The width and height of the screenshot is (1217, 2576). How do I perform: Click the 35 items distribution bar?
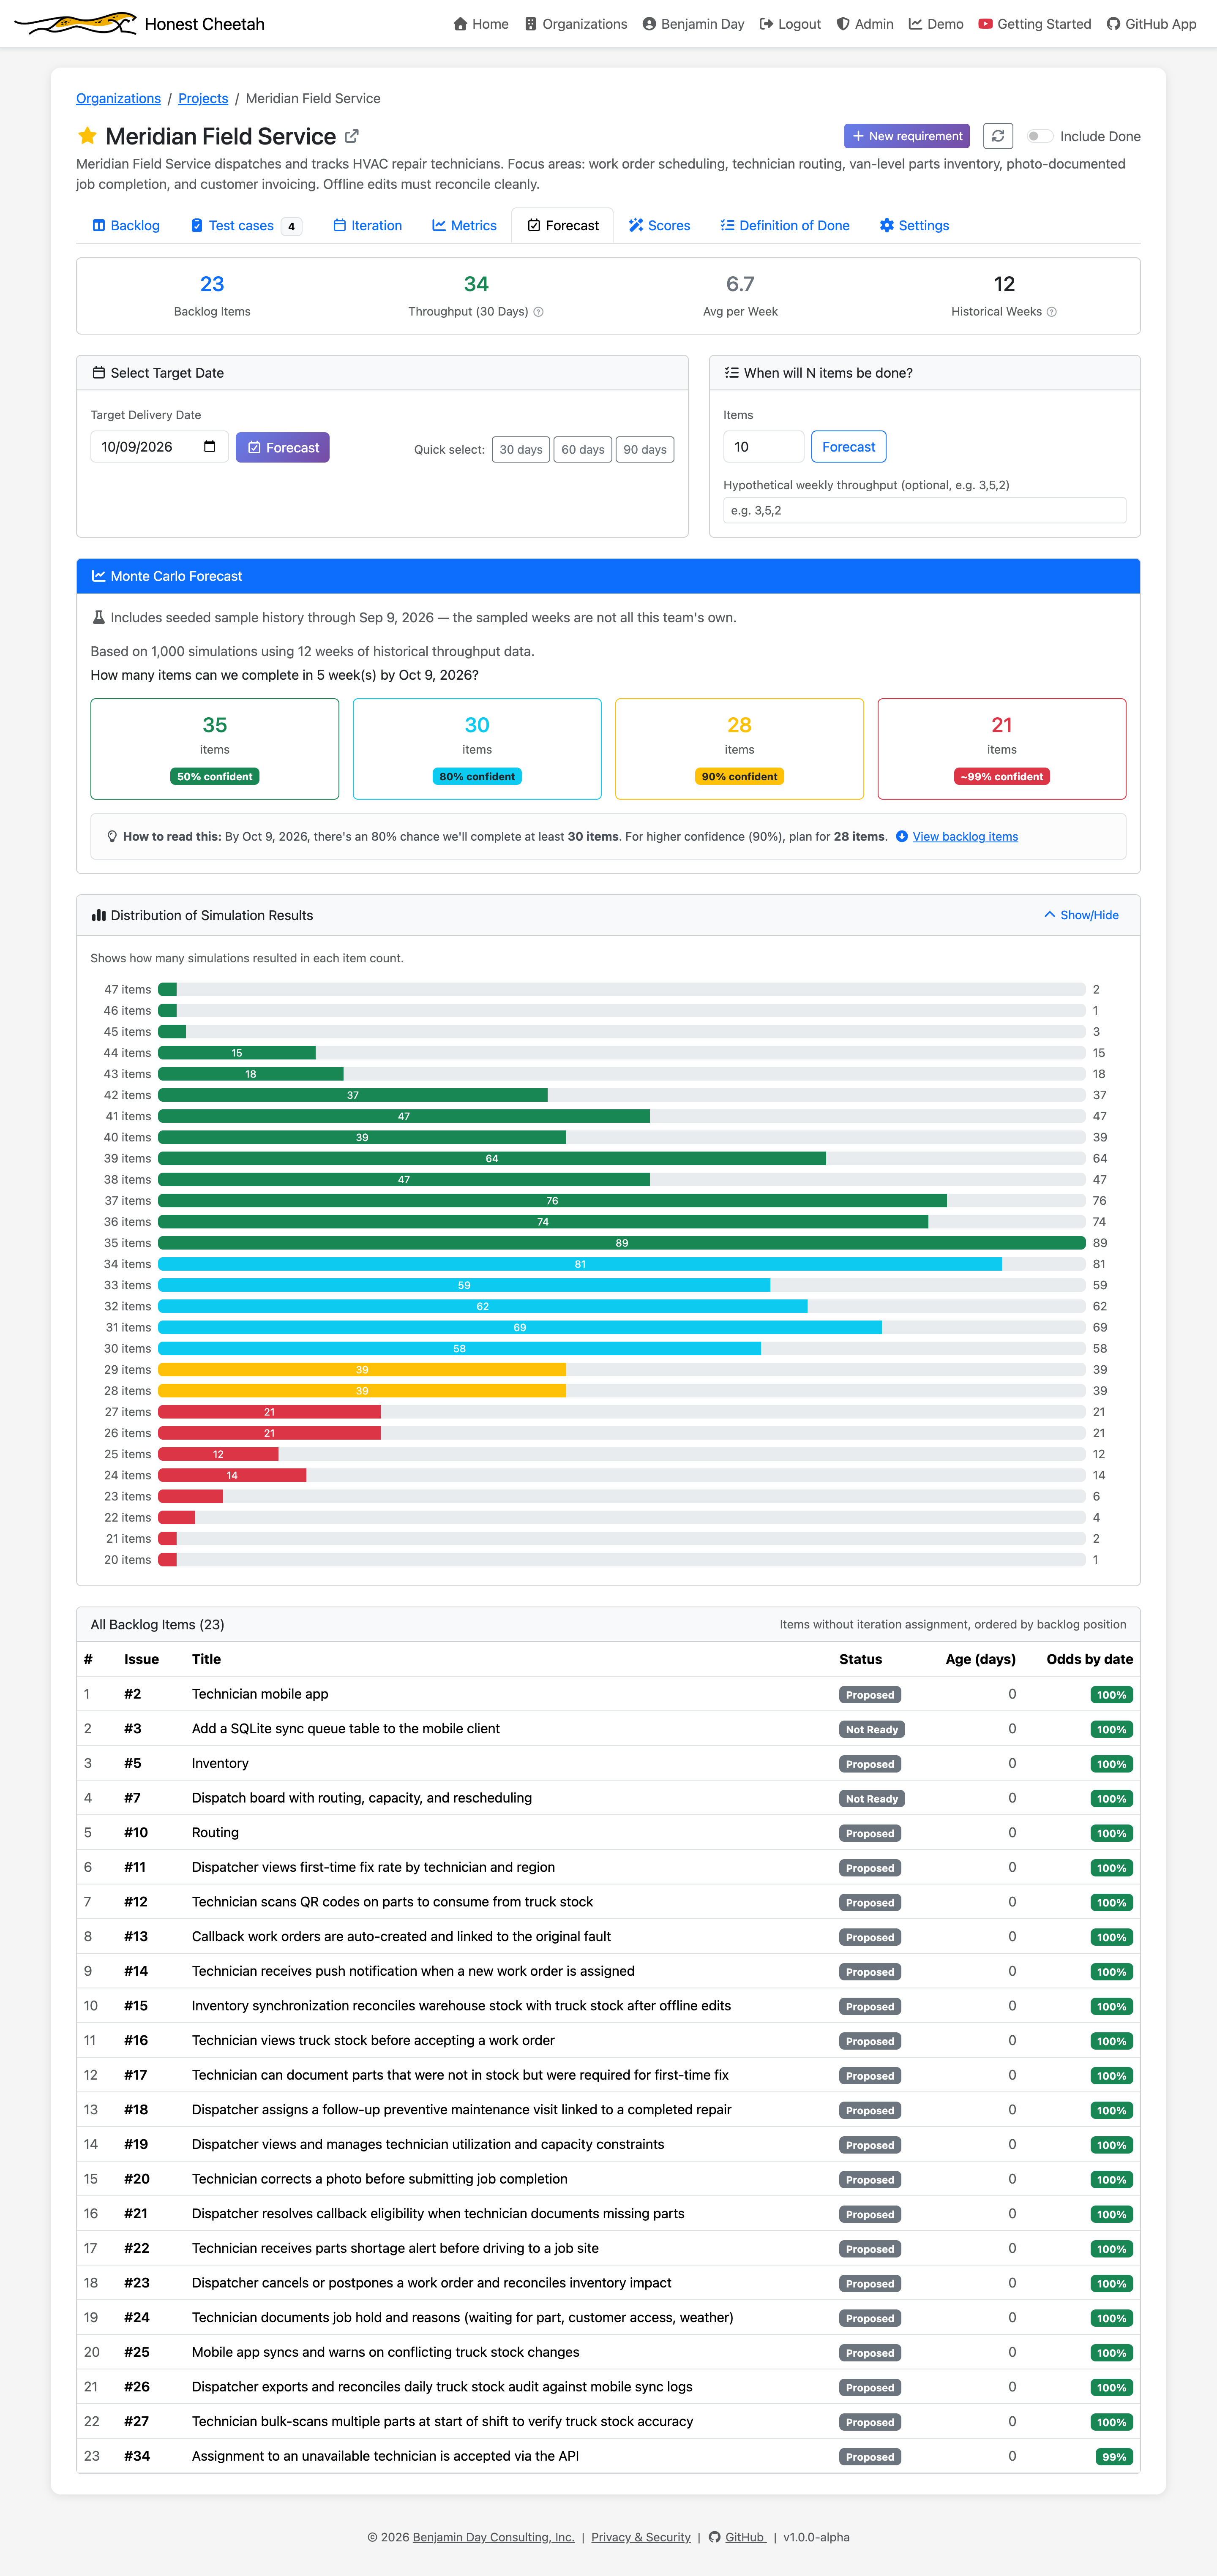pos(622,1243)
